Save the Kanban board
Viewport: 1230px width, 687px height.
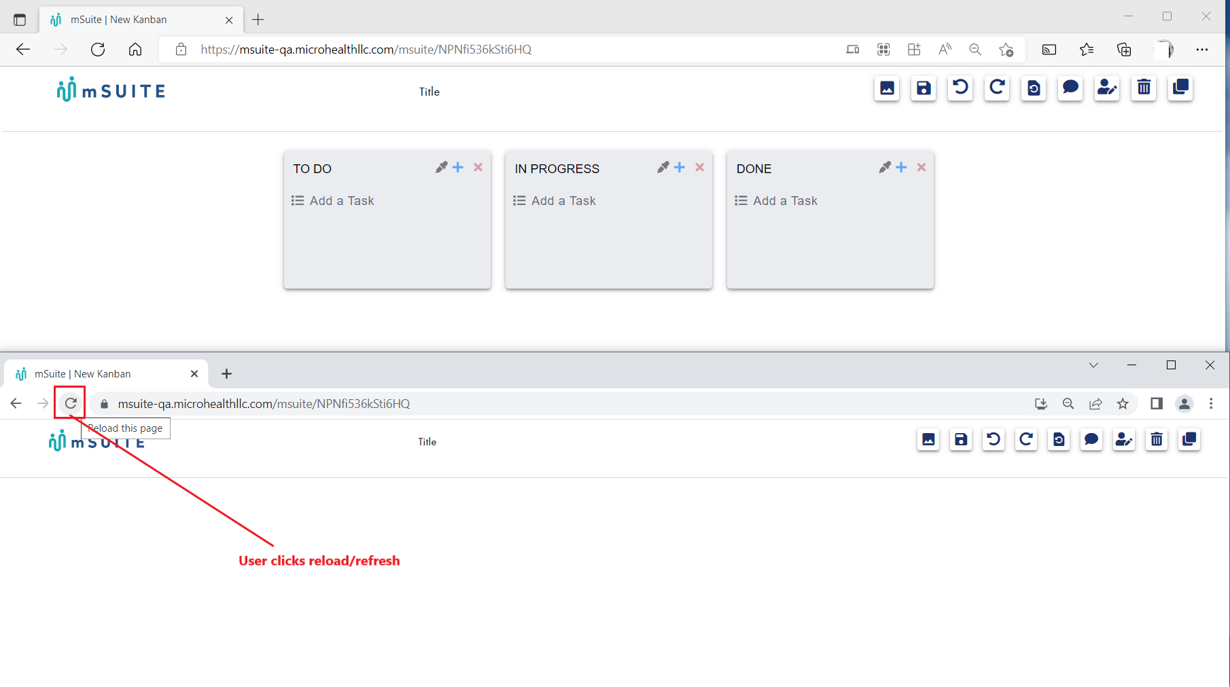pyautogui.click(x=923, y=88)
